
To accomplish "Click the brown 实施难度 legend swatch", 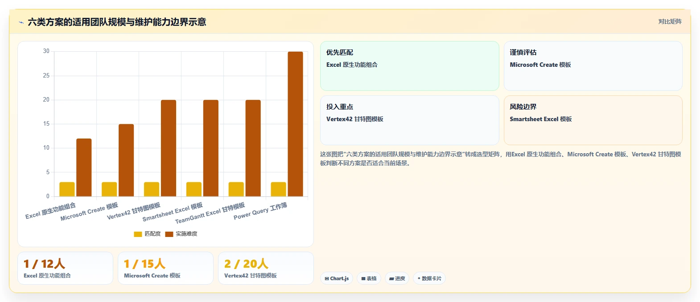I will click(169, 234).
